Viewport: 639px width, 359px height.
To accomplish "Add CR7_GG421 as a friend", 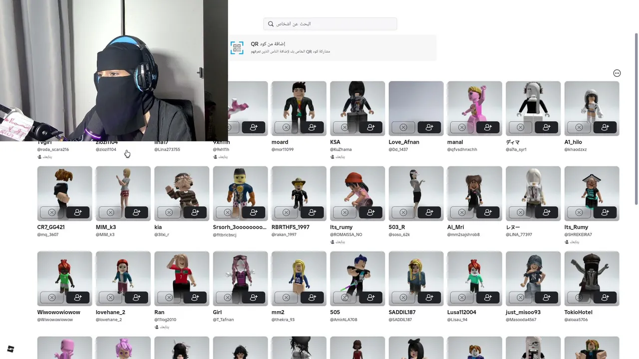I will pos(78,212).
